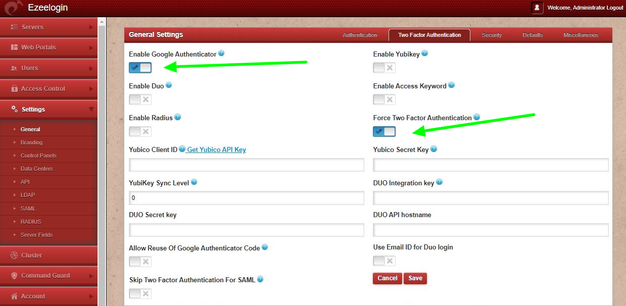
Task: Focus the YubiKey Sync Level field
Action: 247,198
